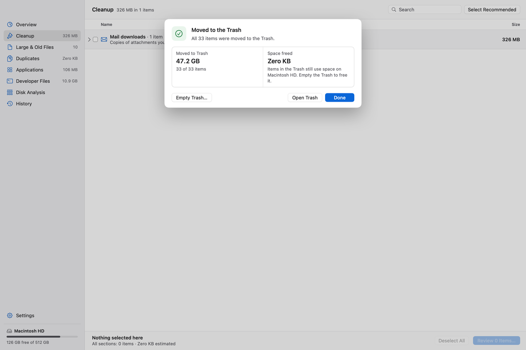Focus the Search field
Screen dimensions: 526x350
point(425,9)
